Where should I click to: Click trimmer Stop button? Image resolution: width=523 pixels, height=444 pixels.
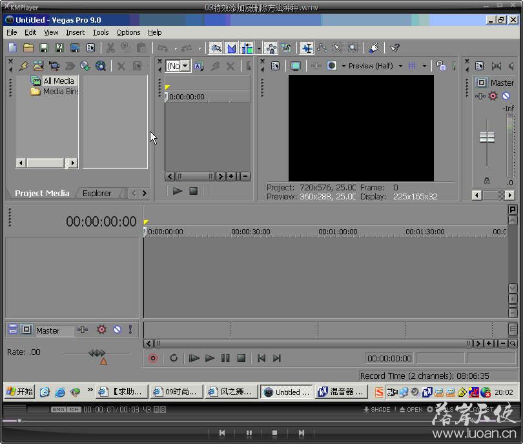(x=194, y=191)
